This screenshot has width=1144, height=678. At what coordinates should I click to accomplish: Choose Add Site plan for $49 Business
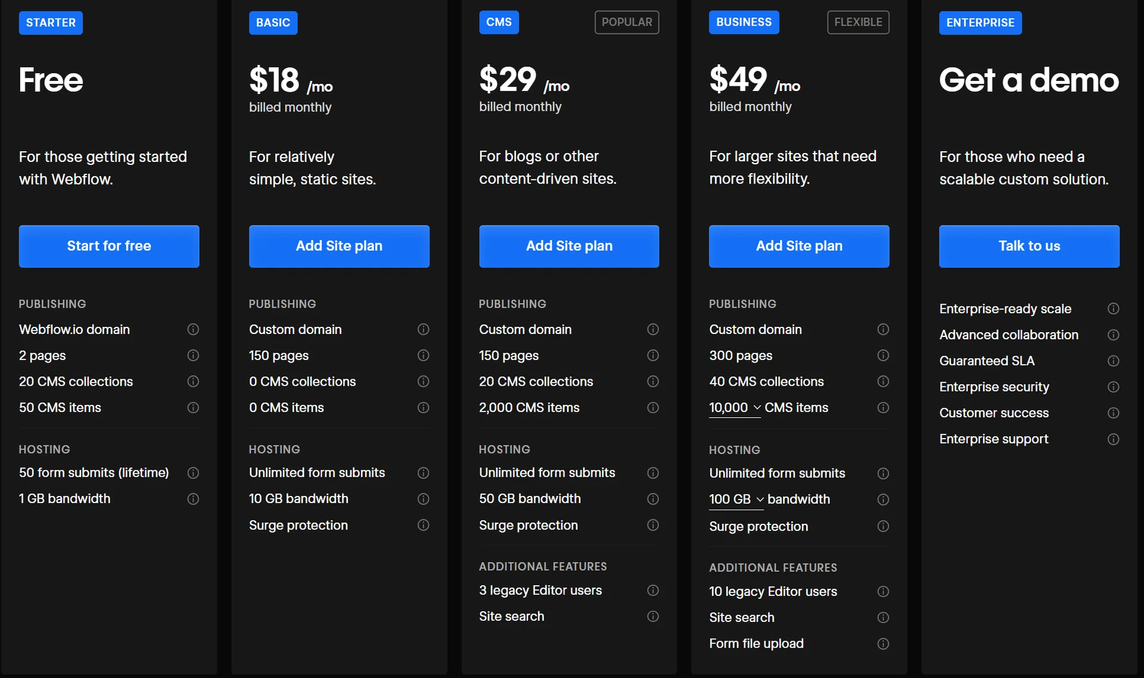tap(799, 246)
